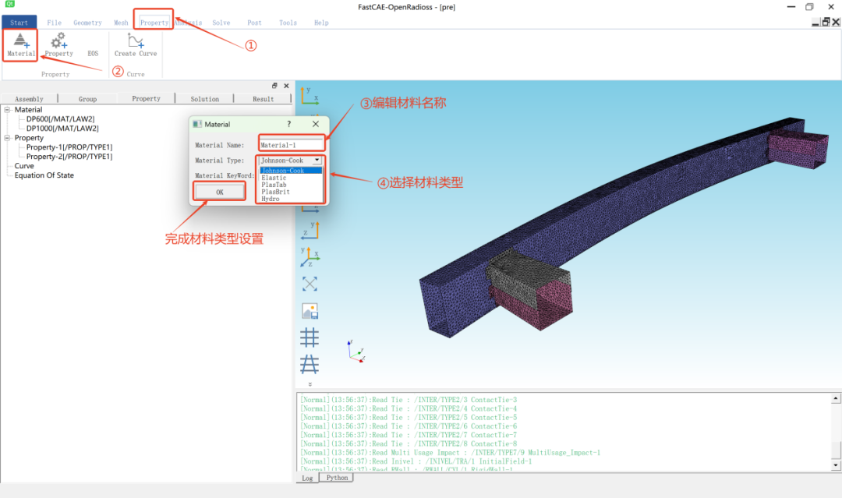The height and width of the screenshot is (498, 842).
Task: Open the Mesh ribbon tab
Action: [121, 23]
